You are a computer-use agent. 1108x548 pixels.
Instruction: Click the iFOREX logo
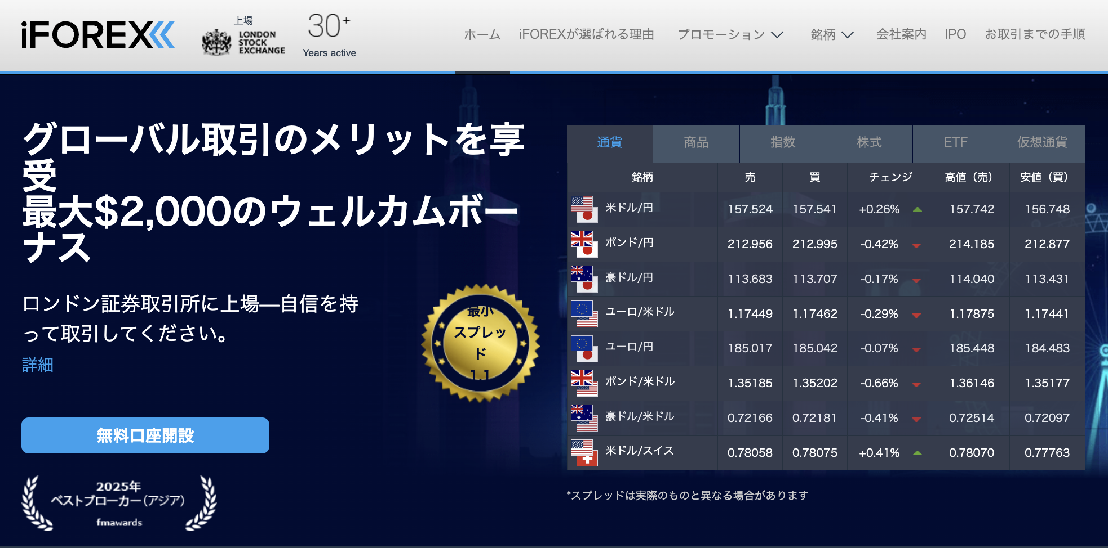point(98,35)
